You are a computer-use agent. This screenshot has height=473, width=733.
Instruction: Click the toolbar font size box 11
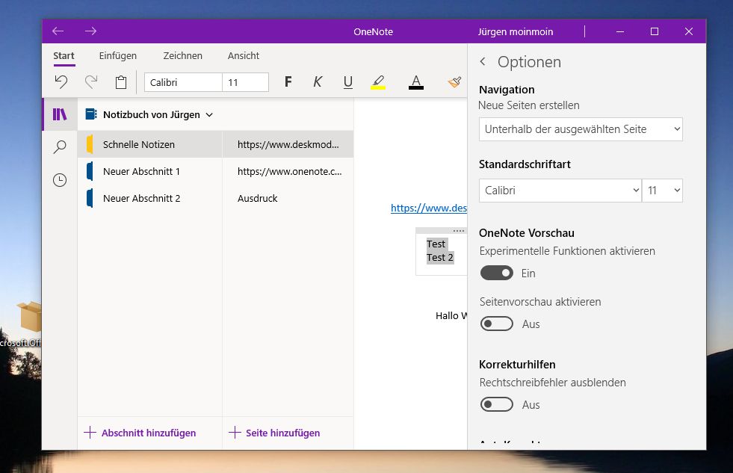[x=245, y=82]
